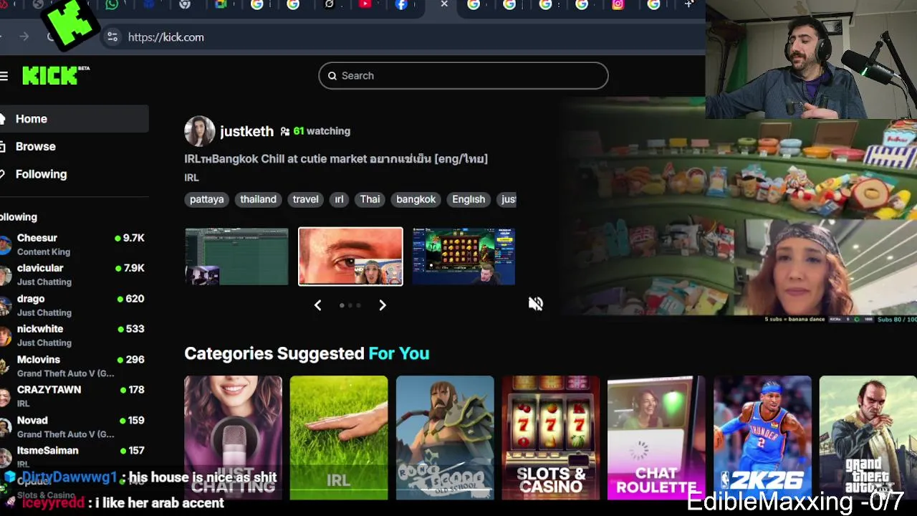
Task: Open Old School RuneScape category card
Action: tap(445, 437)
